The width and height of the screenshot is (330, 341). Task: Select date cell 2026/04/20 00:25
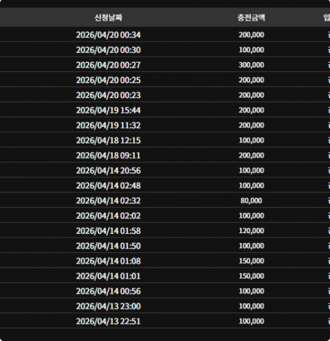108,80
